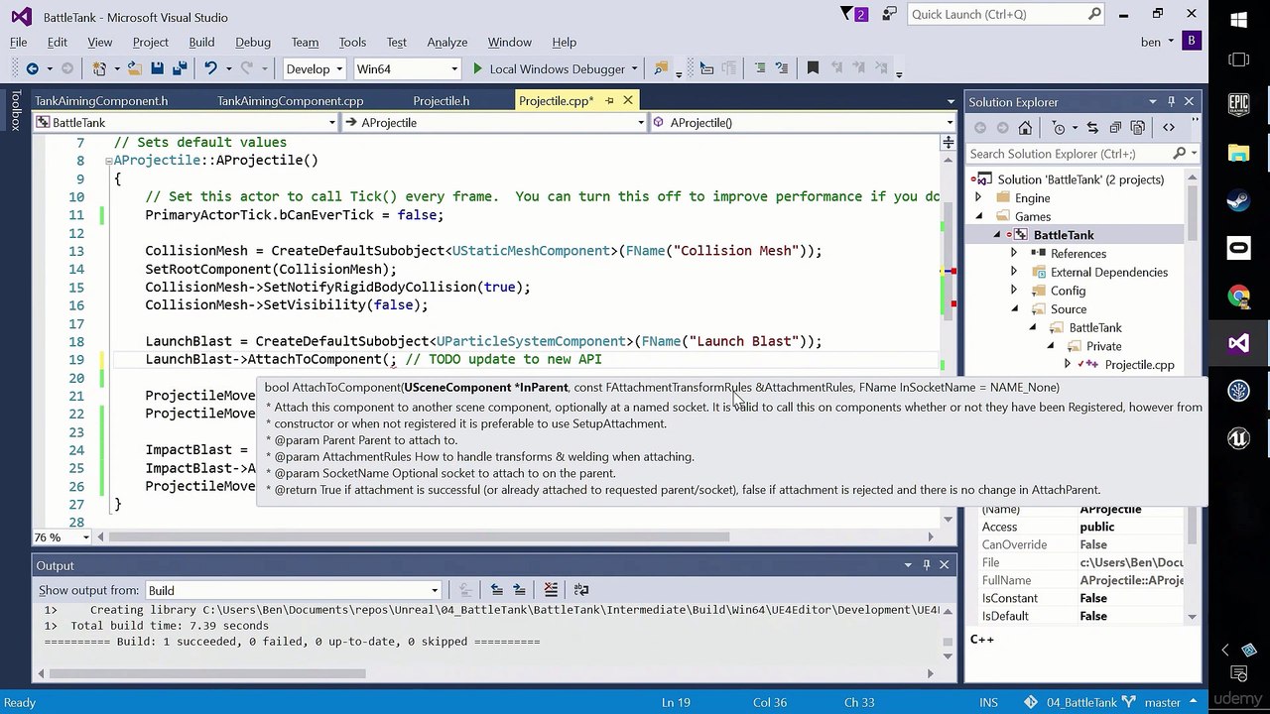Open Google Chrome from taskbar
1270x714 pixels.
(1239, 296)
